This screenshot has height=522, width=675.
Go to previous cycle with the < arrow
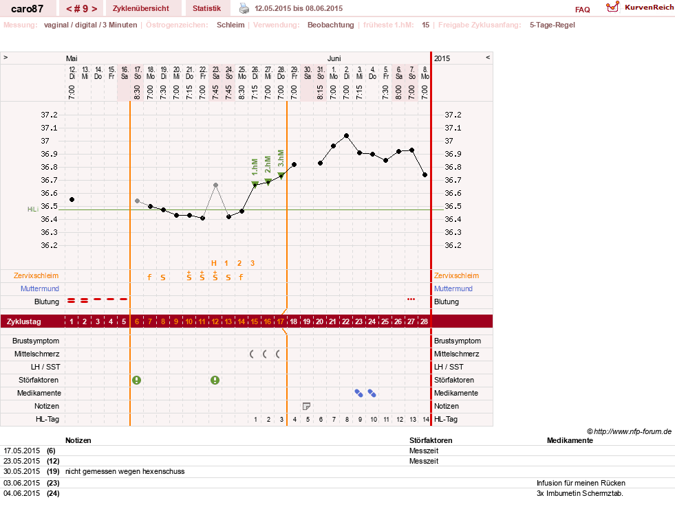(x=68, y=9)
